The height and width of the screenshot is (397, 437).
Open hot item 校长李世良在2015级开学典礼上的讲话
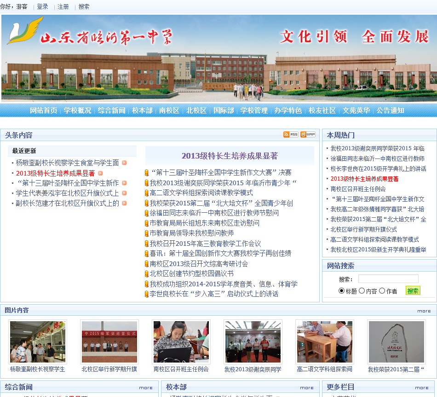coord(378,169)
